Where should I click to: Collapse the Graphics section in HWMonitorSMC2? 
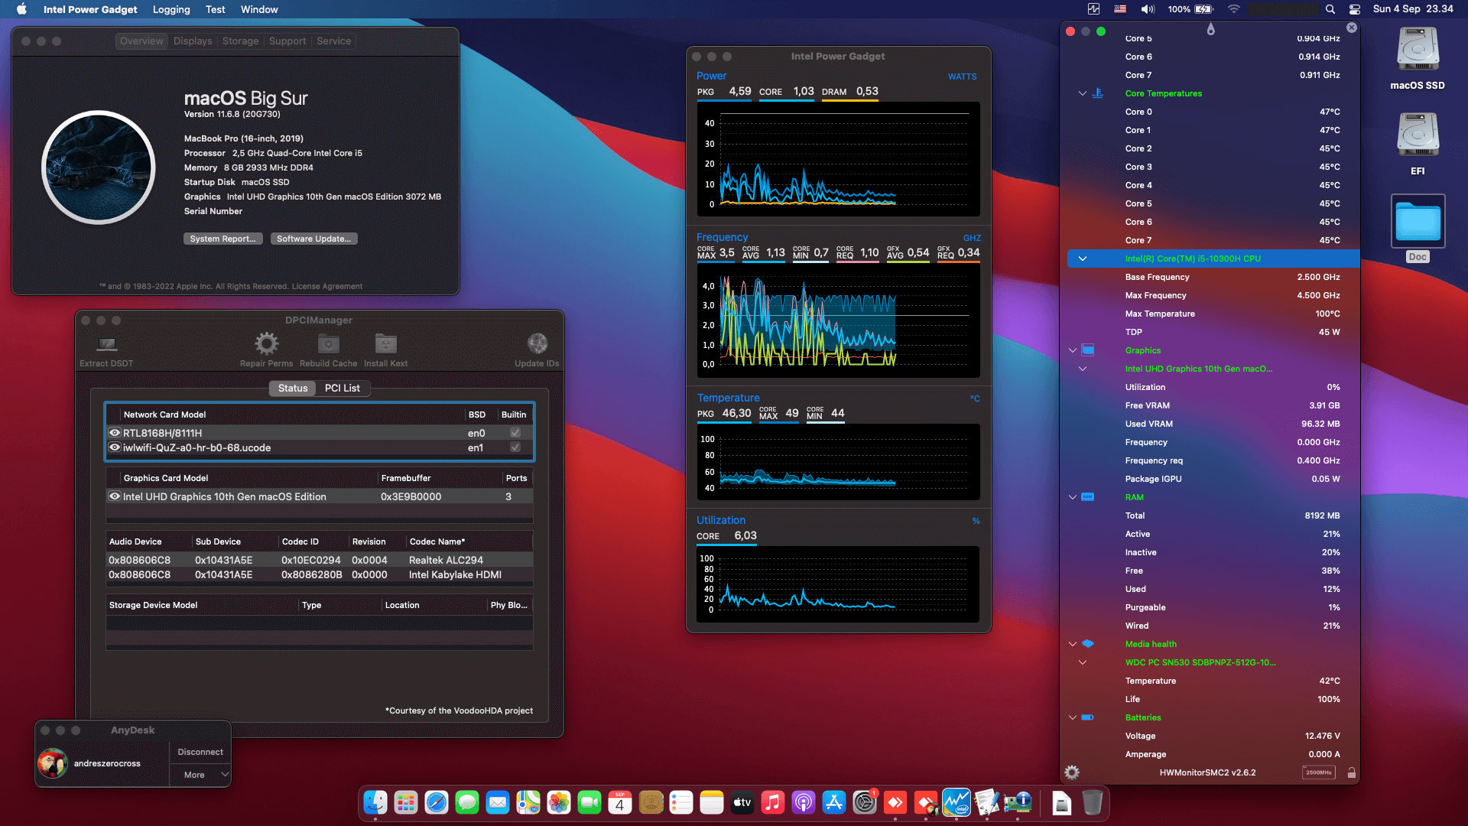[1072, 350]
